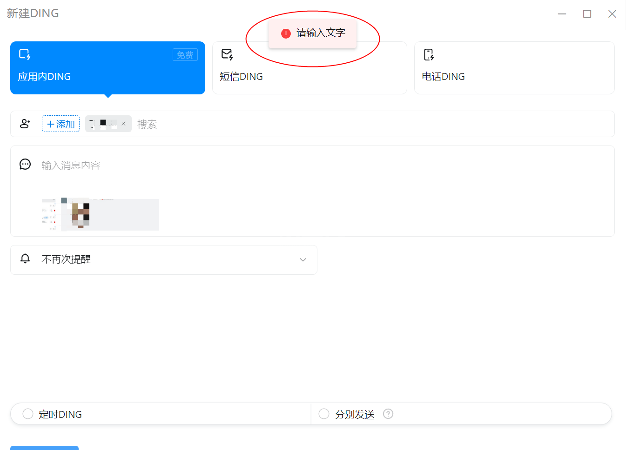Open the attached image thumbnail
Screen dimensions: 626x450
pos(100,214)
